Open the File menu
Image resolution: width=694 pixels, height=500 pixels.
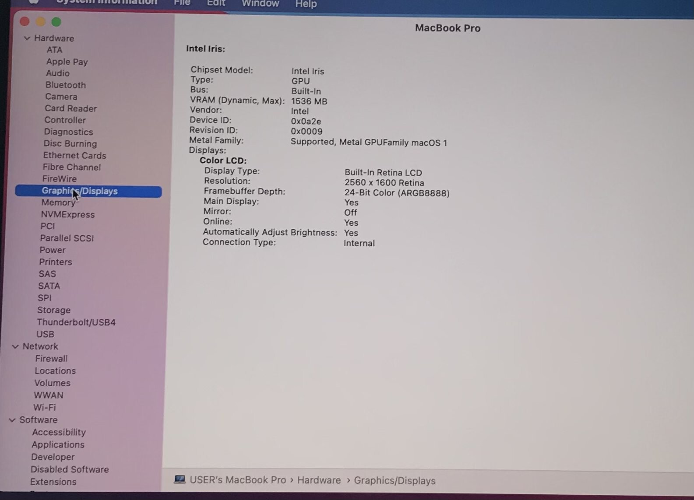(182, 3)
